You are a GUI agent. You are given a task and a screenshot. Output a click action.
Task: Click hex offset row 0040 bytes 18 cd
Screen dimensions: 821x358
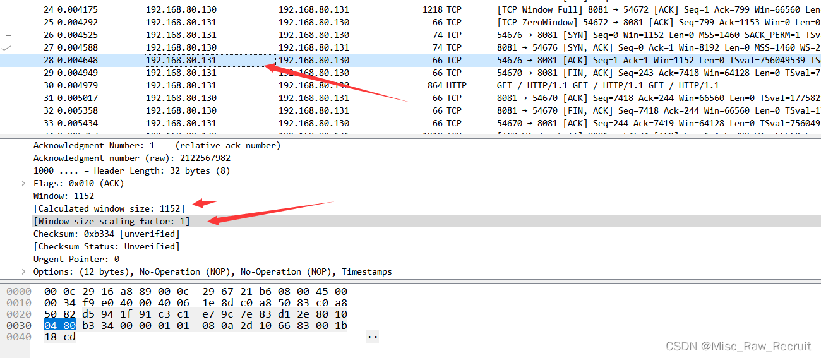click(60, 337)
